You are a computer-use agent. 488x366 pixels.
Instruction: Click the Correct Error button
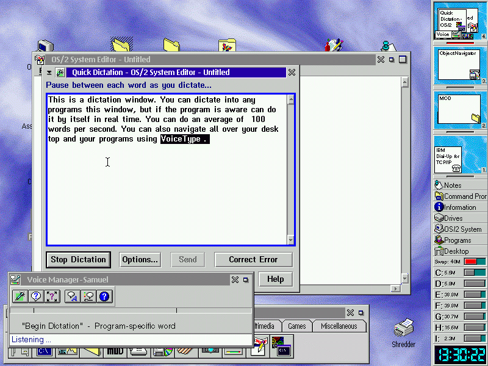tap(253, 260)
